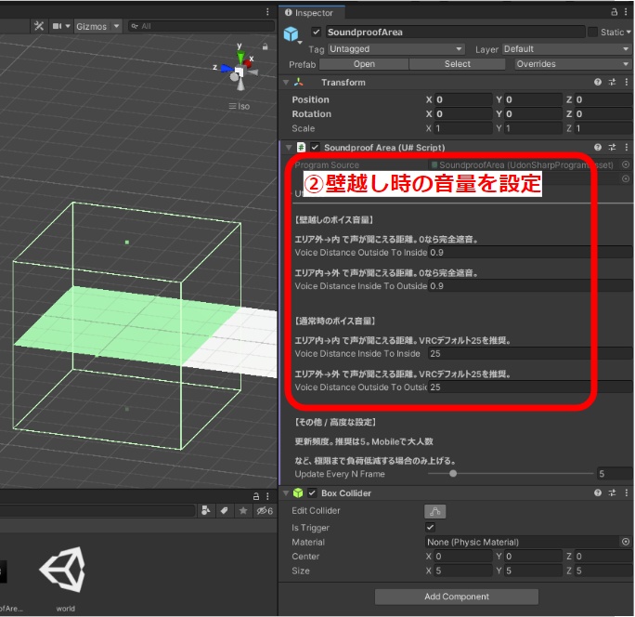Click the scene camera settings icon

click(58, 26)
